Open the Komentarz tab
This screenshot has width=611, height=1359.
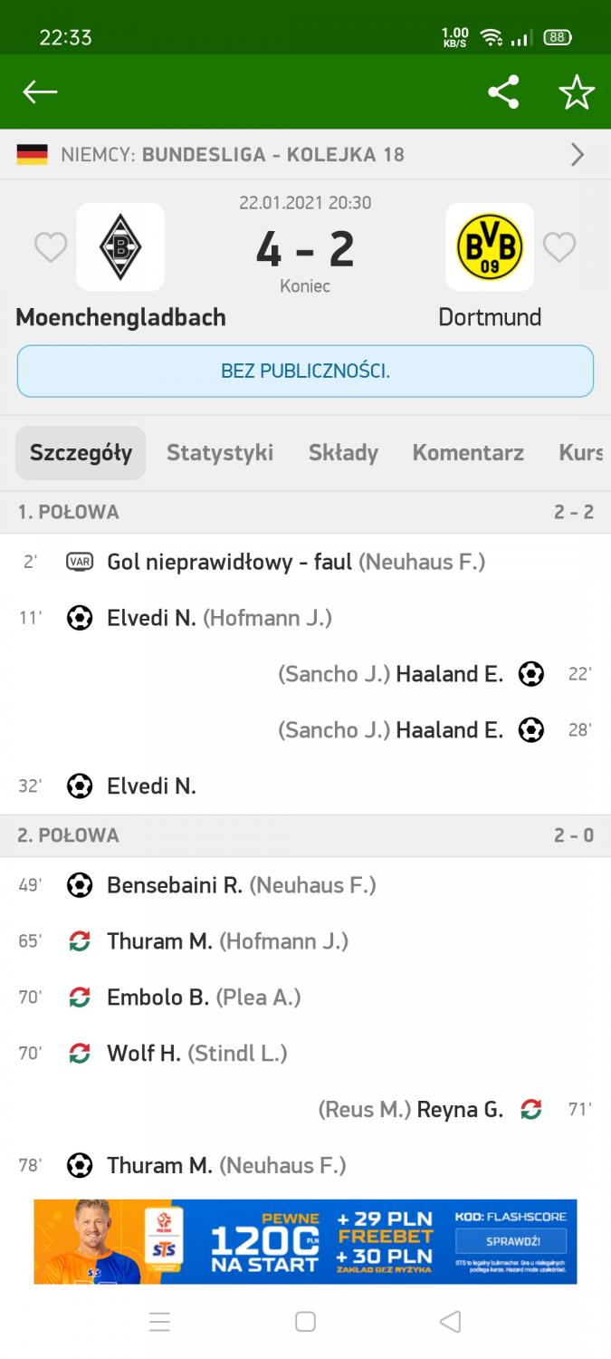[468, 453]
